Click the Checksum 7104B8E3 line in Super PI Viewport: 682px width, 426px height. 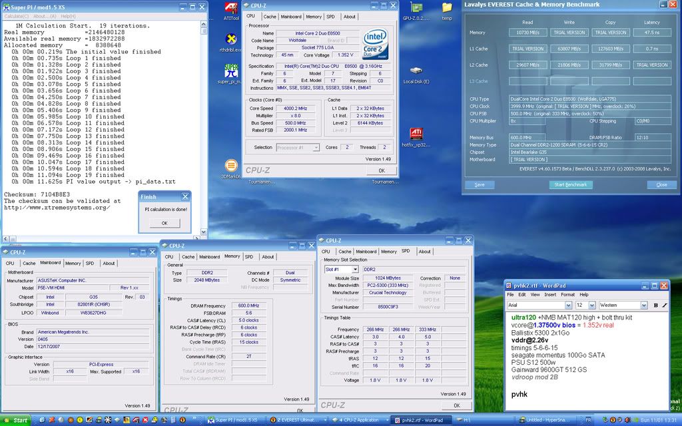37,194
